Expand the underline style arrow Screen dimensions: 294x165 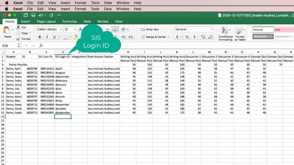[x=59, y=37]
